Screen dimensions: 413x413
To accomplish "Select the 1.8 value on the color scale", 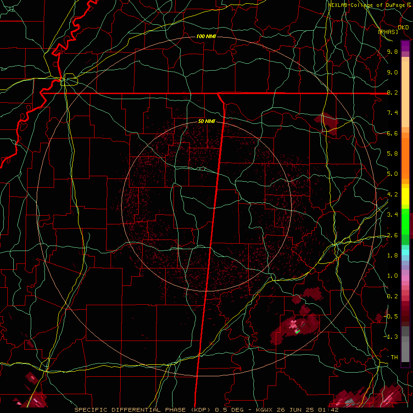I will coord(392,256).
